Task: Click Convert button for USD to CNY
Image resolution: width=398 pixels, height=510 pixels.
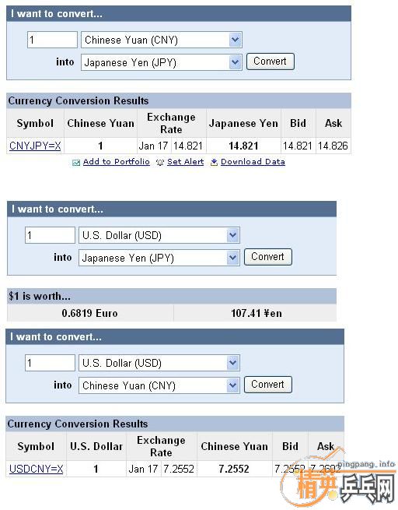Action: [x=268, y=385]
